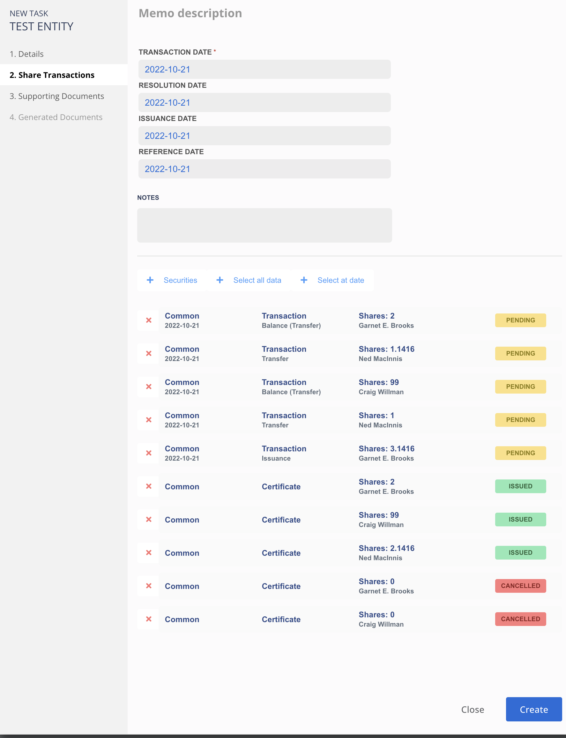This screenshot has height=738, width=566.
Task: Remove the Shares: 1 Transfer row
Action: 148,420
